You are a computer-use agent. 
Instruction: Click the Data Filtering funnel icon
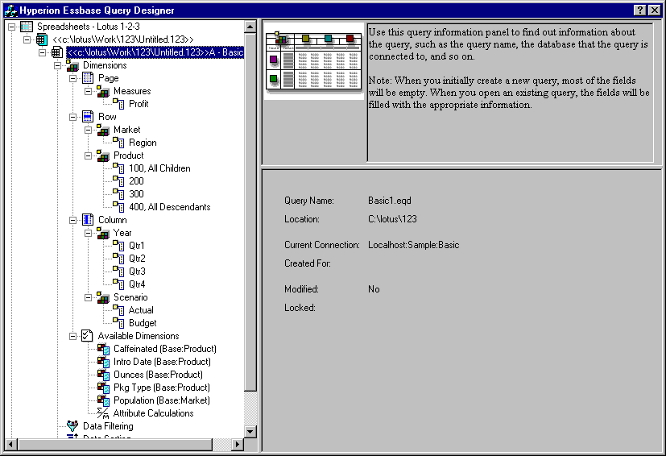pos(72,426)
